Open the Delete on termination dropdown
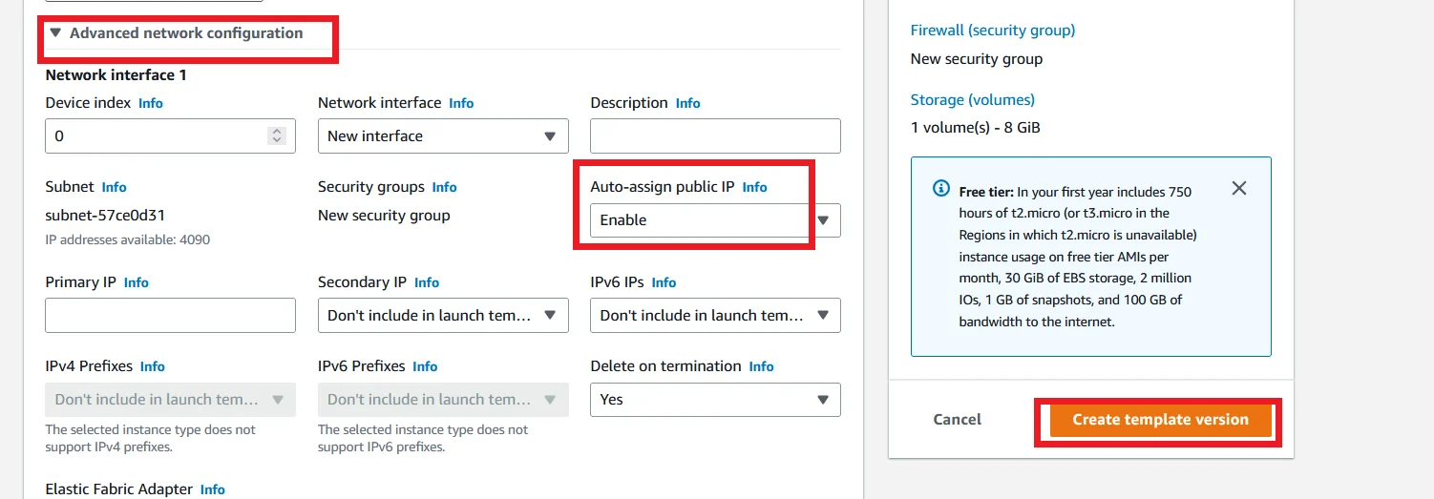Screen dimensions: 1434x499 coord(715,400)
